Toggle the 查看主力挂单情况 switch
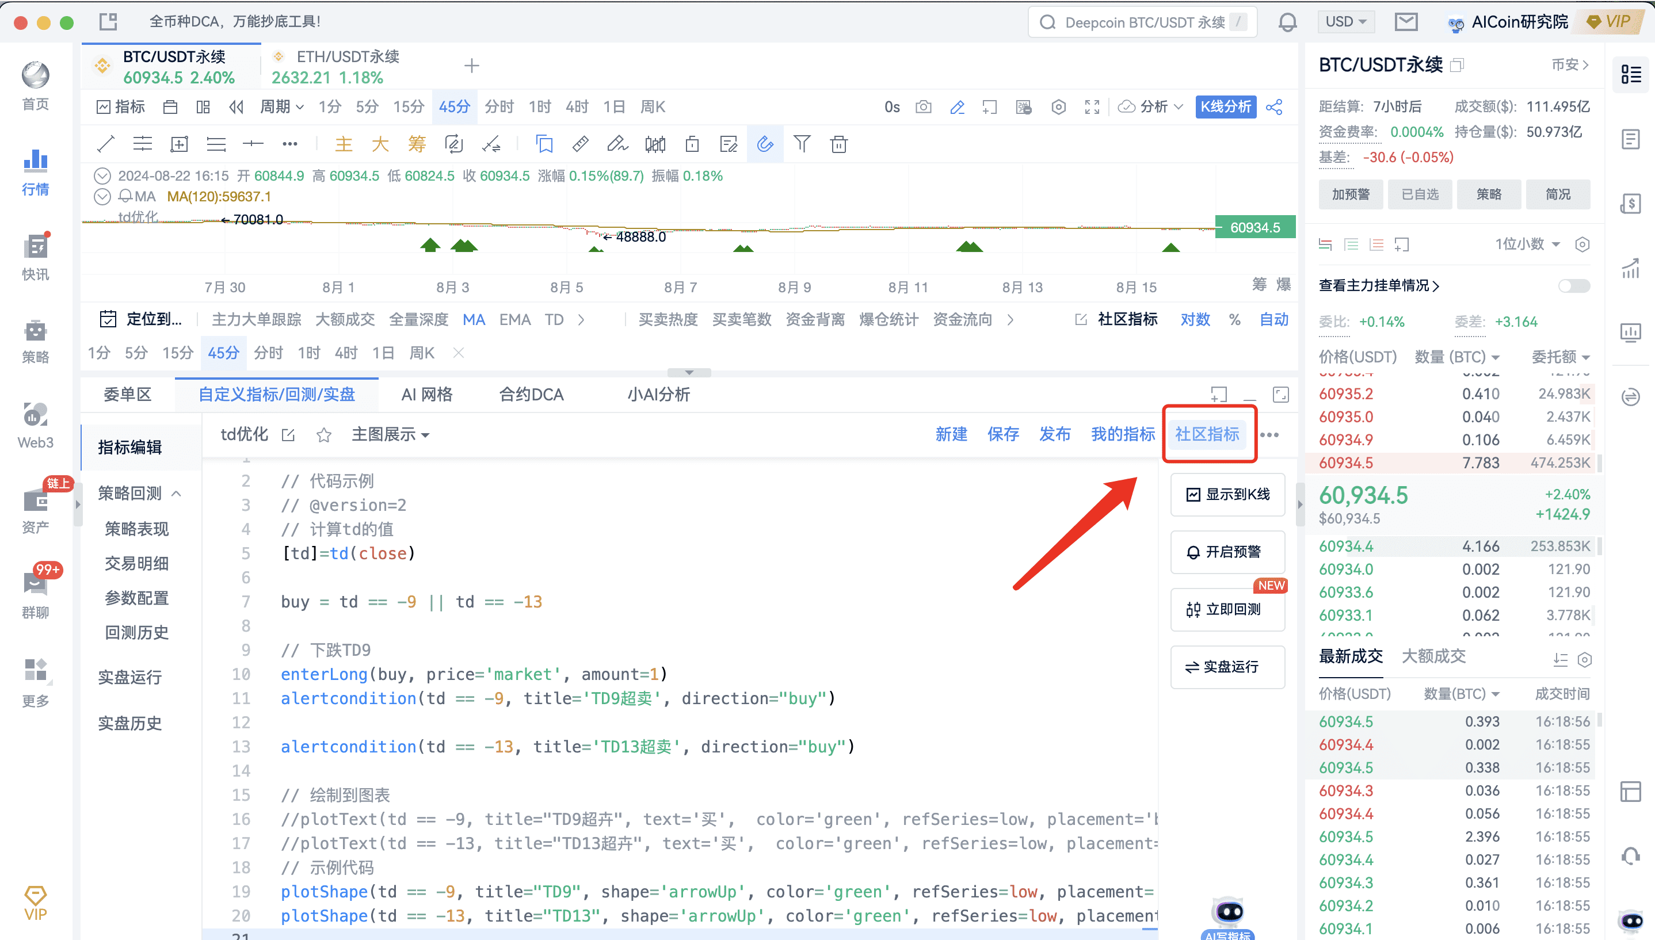This screenshot has height=940, width=1655. click(1574, 285)
